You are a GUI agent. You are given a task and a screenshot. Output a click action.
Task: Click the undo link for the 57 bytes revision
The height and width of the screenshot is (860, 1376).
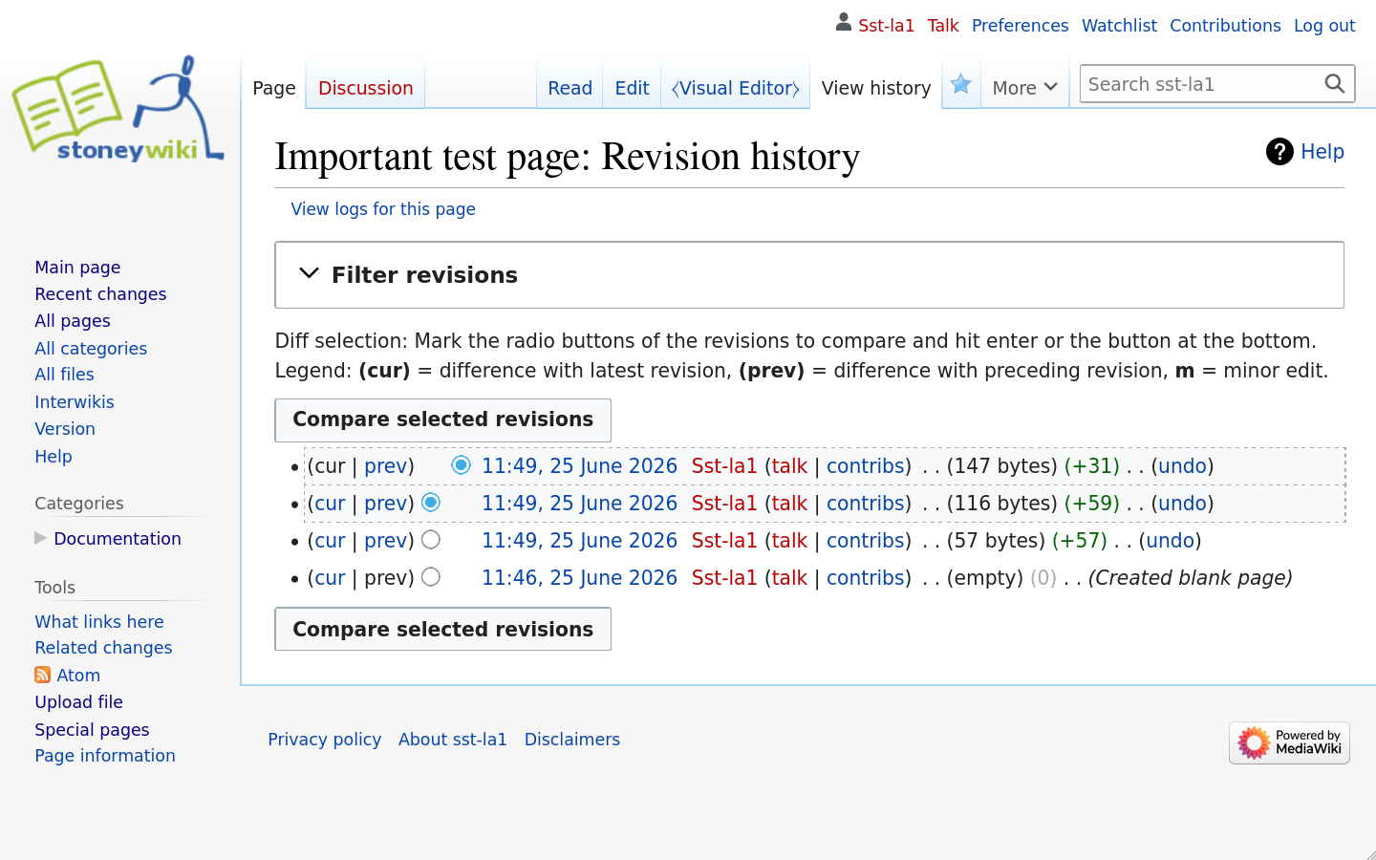(x=1170, y=541)
